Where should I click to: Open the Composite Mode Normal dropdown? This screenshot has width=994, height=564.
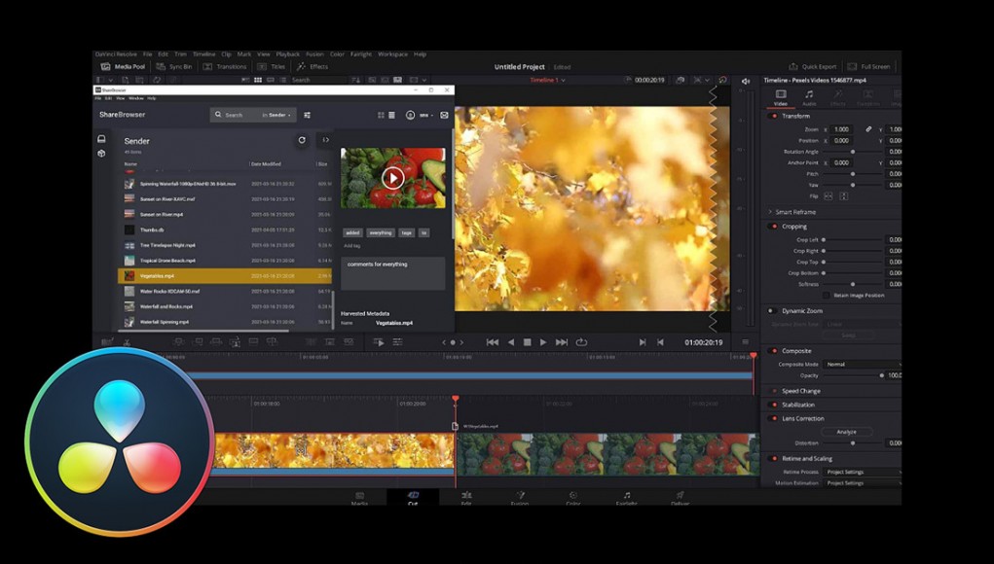[x=863, y=364]
